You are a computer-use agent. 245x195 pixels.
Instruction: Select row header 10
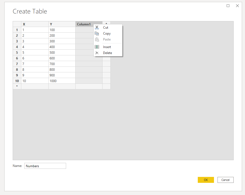coord(17,81)
